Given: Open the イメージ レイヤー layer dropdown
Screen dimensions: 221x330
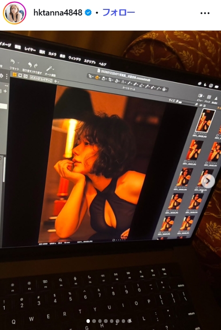Looking at the screenshot, I should coord(41,79).
